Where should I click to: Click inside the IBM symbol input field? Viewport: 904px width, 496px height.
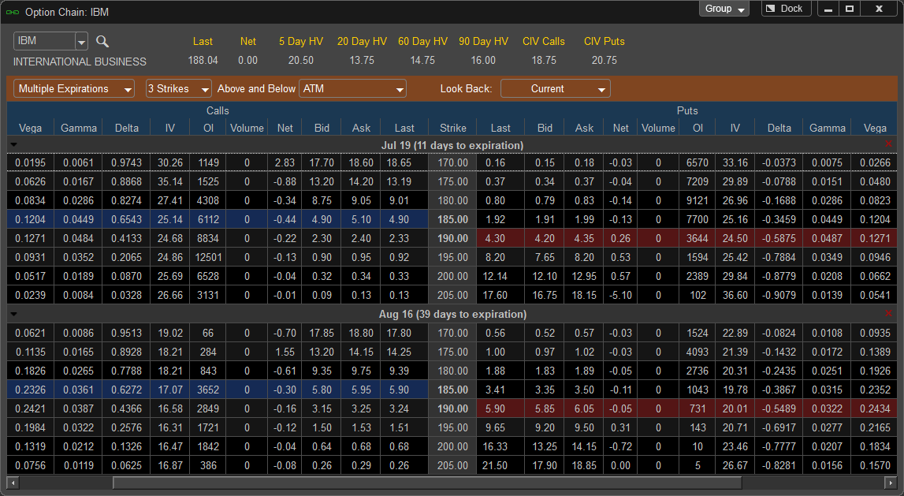pyautogui.click(x=44, y=41)
